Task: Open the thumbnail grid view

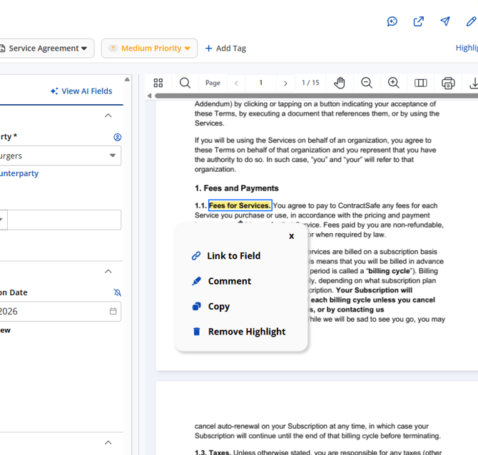Action: pyautogui.click(x=158, y=83)
